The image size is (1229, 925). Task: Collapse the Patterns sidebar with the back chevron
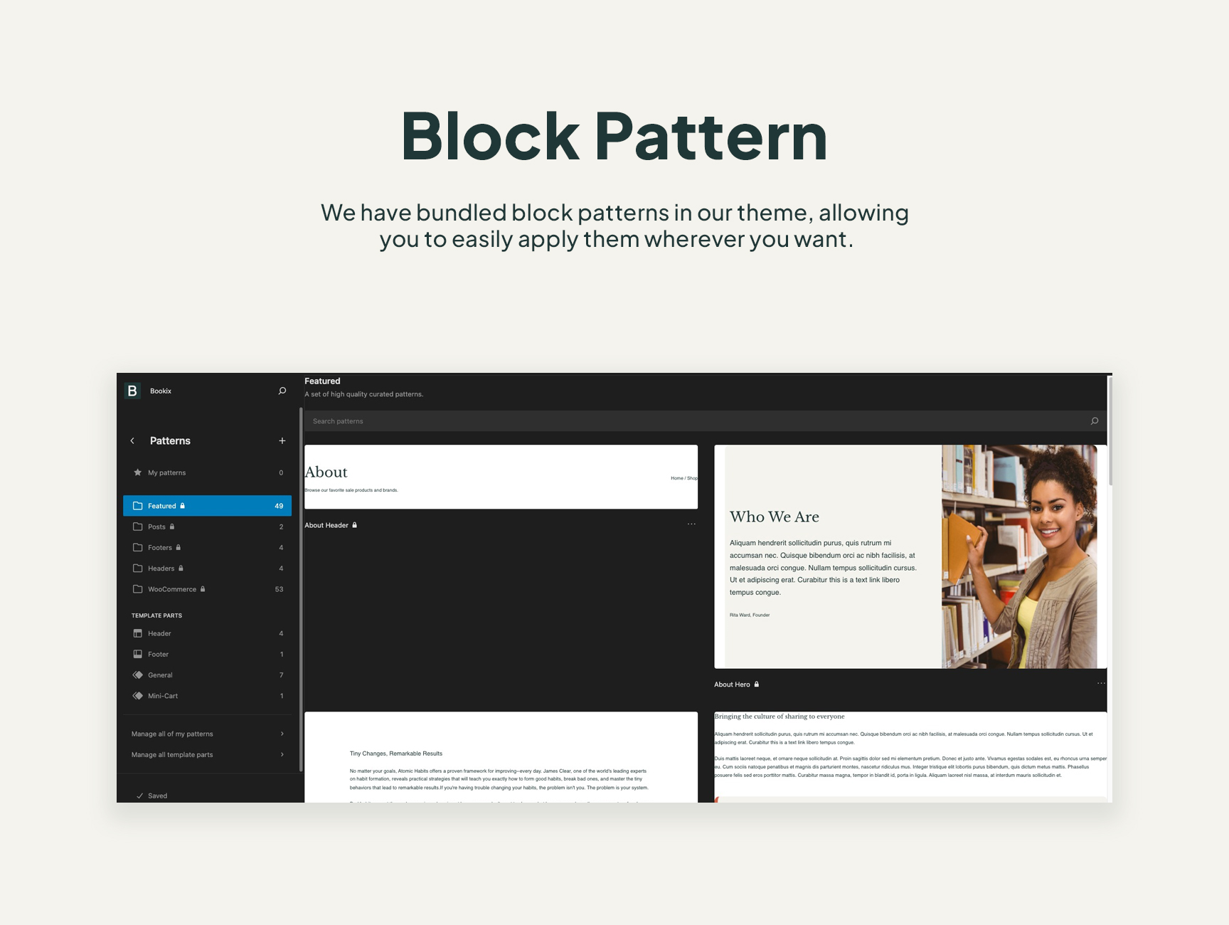click(132, 440)
